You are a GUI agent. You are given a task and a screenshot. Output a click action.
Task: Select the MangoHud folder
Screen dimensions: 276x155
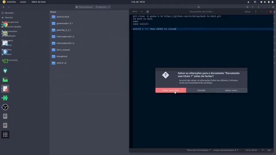click(62, 56)
